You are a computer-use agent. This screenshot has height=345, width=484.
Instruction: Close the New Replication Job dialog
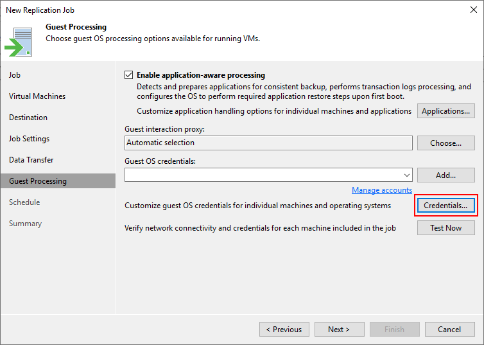point(474,10)
